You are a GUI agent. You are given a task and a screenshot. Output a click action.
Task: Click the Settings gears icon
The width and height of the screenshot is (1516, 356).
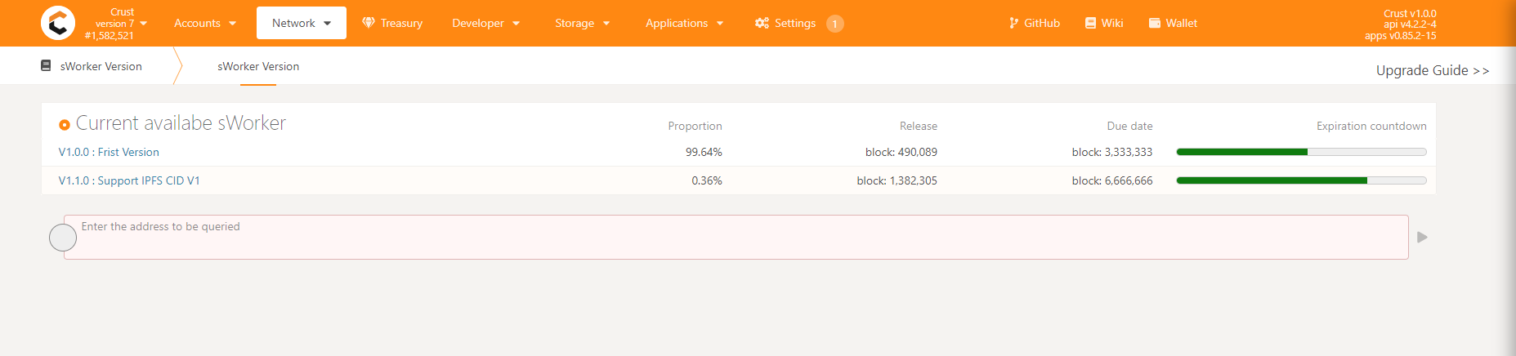pyautogui.click(x=762, y=23)
